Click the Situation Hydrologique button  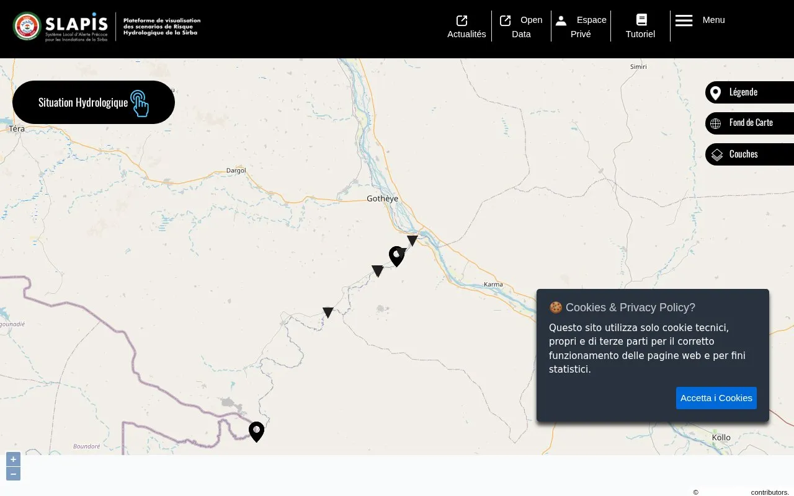click(x=94, y=102)
